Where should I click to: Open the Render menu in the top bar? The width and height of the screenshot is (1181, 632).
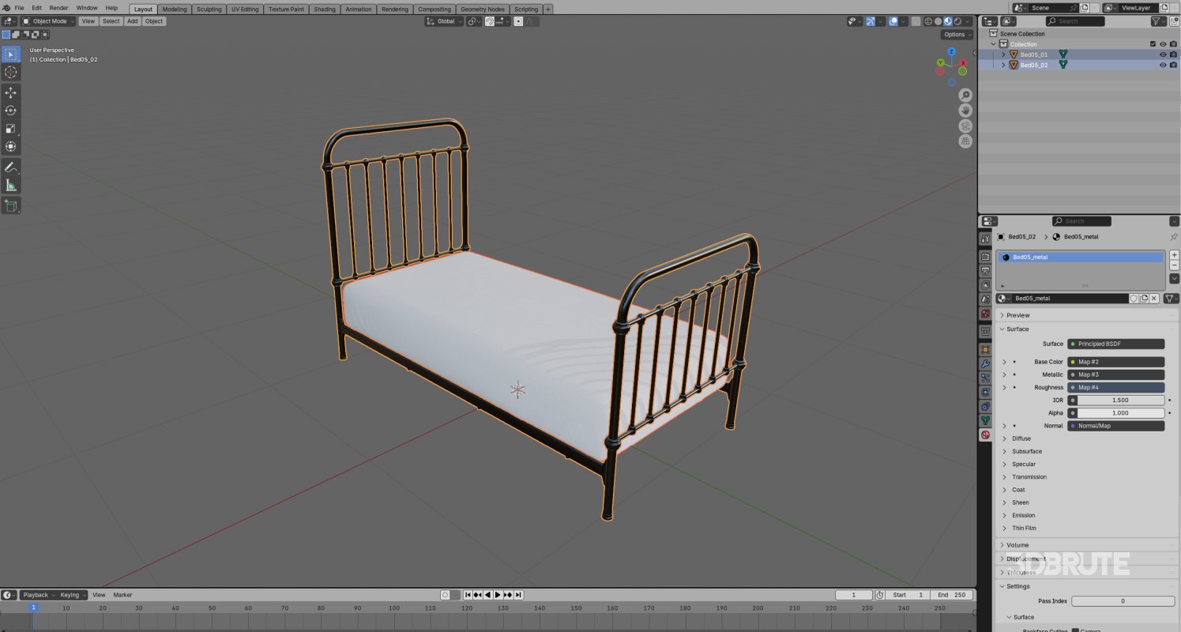coord(58,7)
